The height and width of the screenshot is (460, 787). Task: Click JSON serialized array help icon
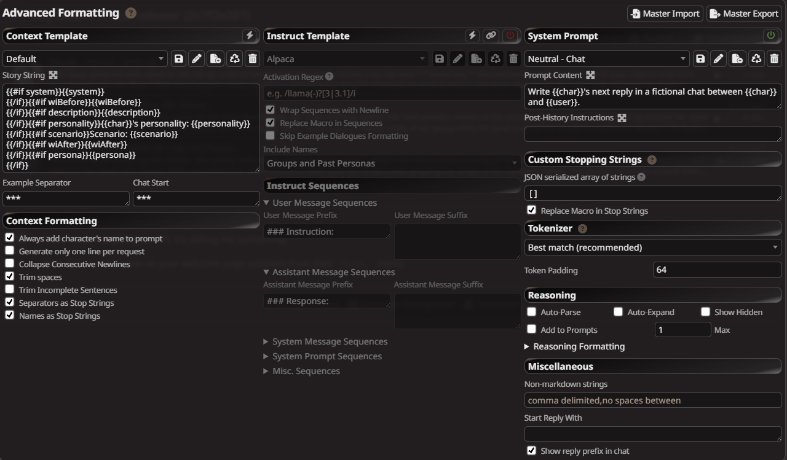(641, 177)
